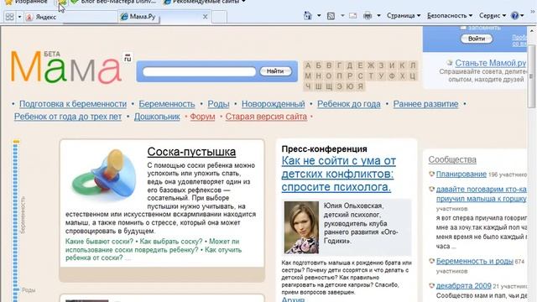
Task: Open the Соска-пустышка article title
Action: [x=191, y=152]
